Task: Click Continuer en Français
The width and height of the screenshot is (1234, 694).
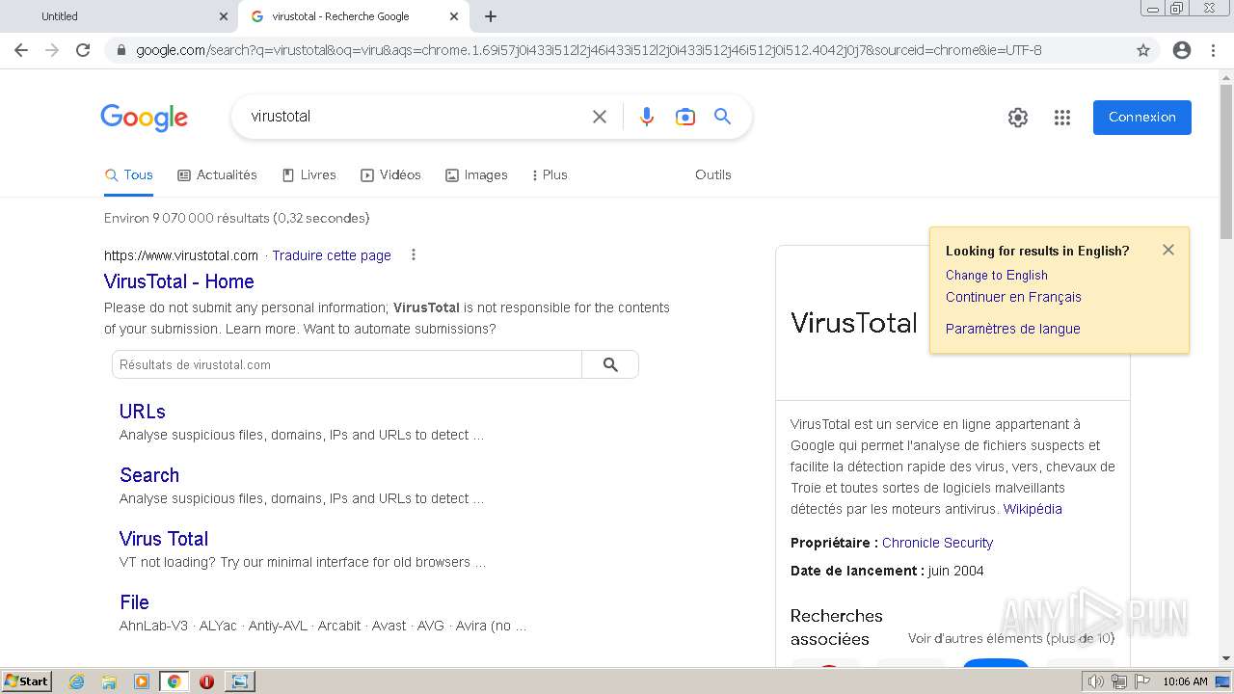Action: (1013, 297)
